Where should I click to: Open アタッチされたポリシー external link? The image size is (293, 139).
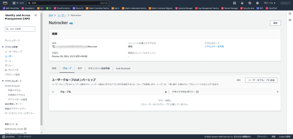click(185, 92)
